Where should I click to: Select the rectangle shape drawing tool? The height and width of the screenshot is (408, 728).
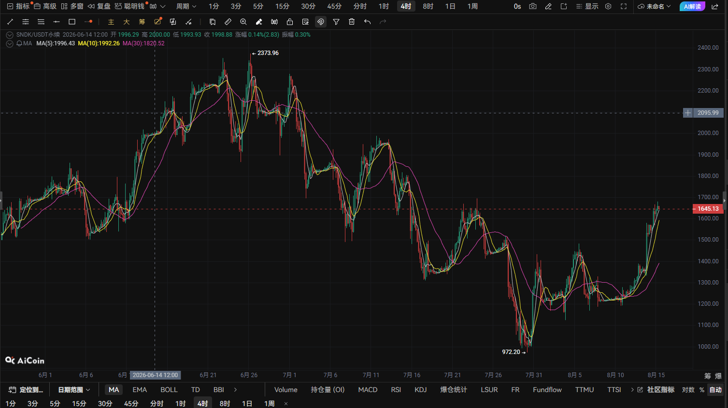[x=72, y=22]
